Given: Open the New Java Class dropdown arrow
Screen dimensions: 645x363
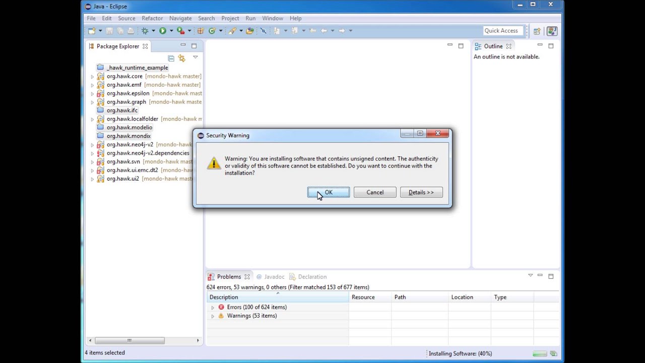Looking at the screenshot, I should [x=221, y=31].
